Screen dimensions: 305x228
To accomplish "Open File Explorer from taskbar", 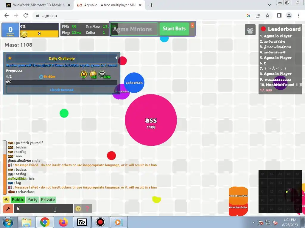I will [x=27, y=222].
